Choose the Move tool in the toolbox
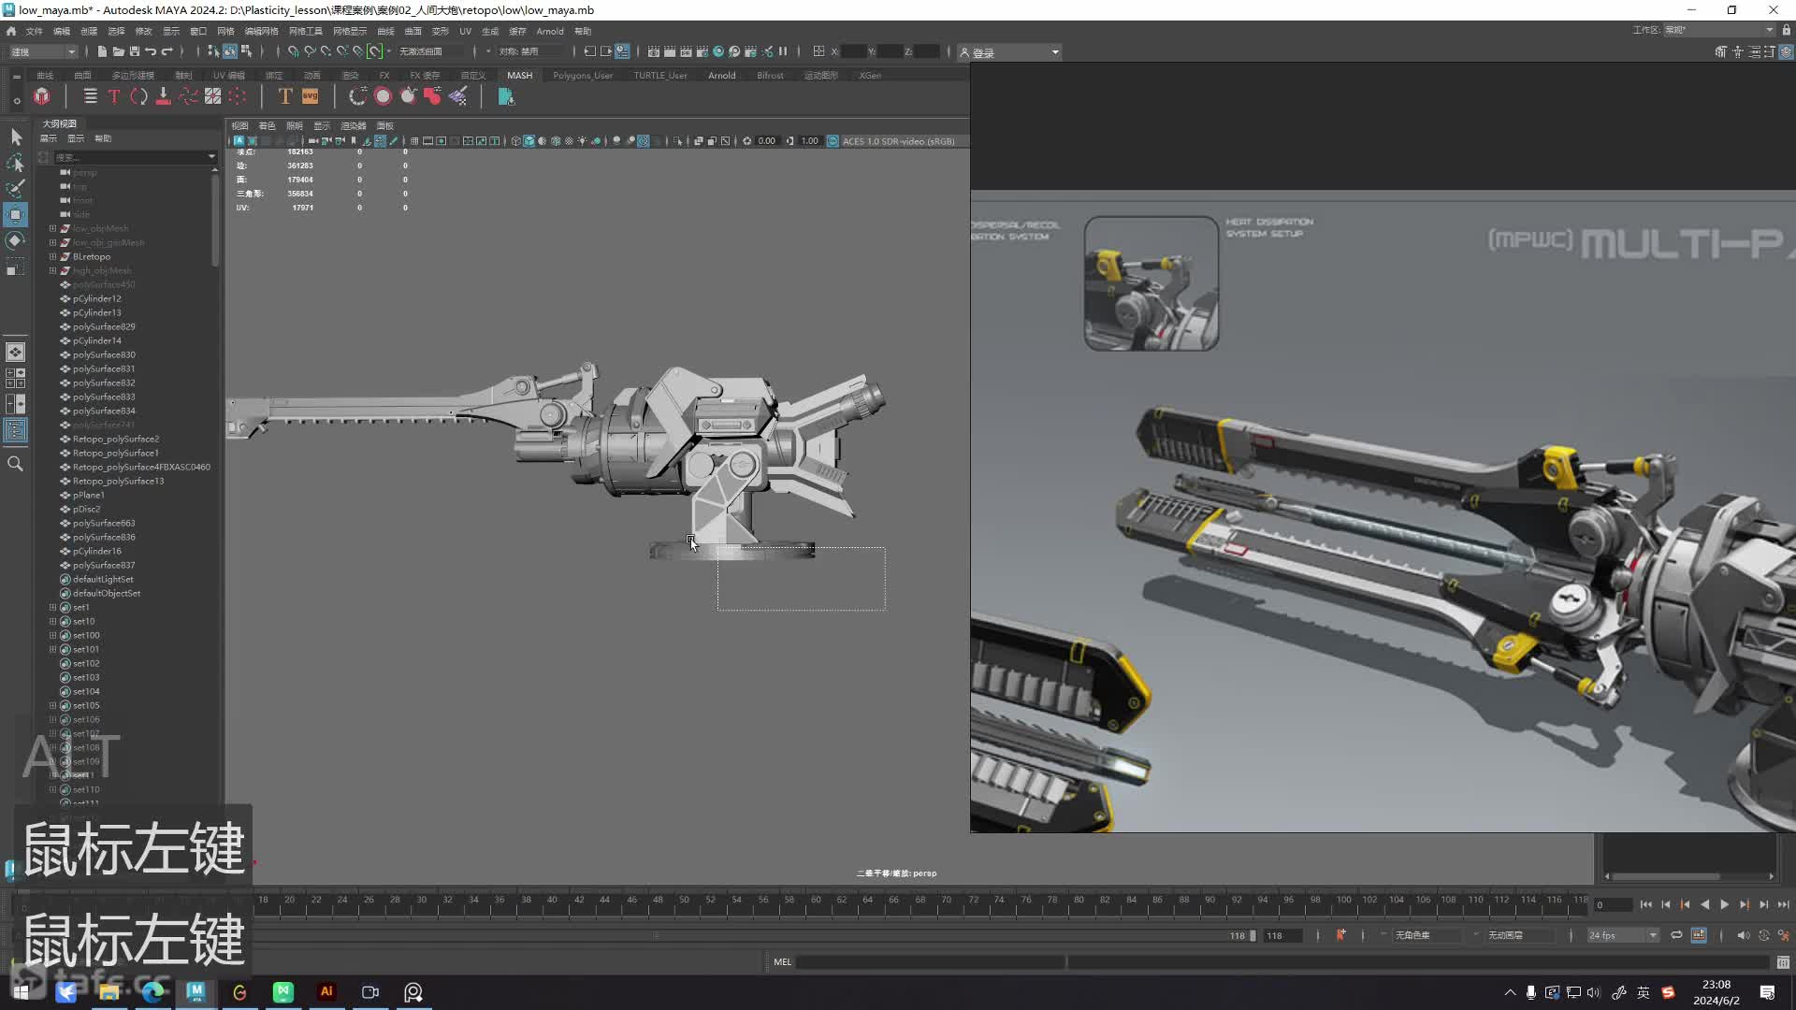This screenshot has height=1010, width=1796. 16,215
